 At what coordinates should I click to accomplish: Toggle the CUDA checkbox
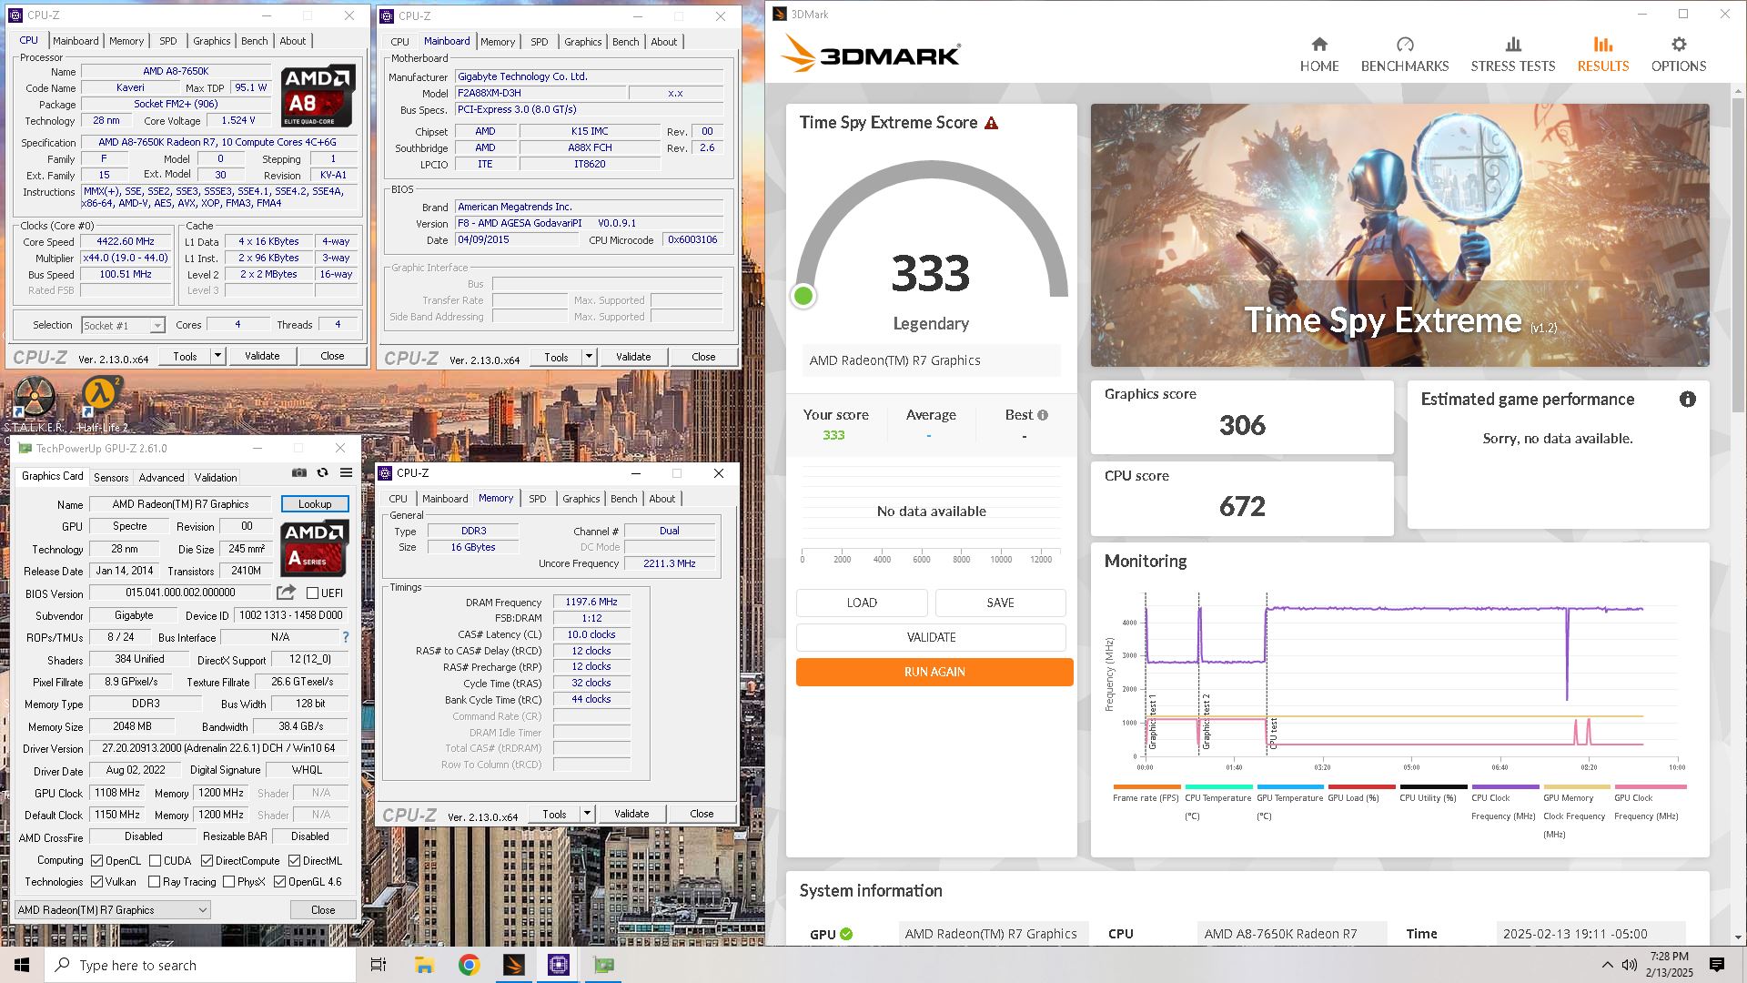(x=155, y=861)
